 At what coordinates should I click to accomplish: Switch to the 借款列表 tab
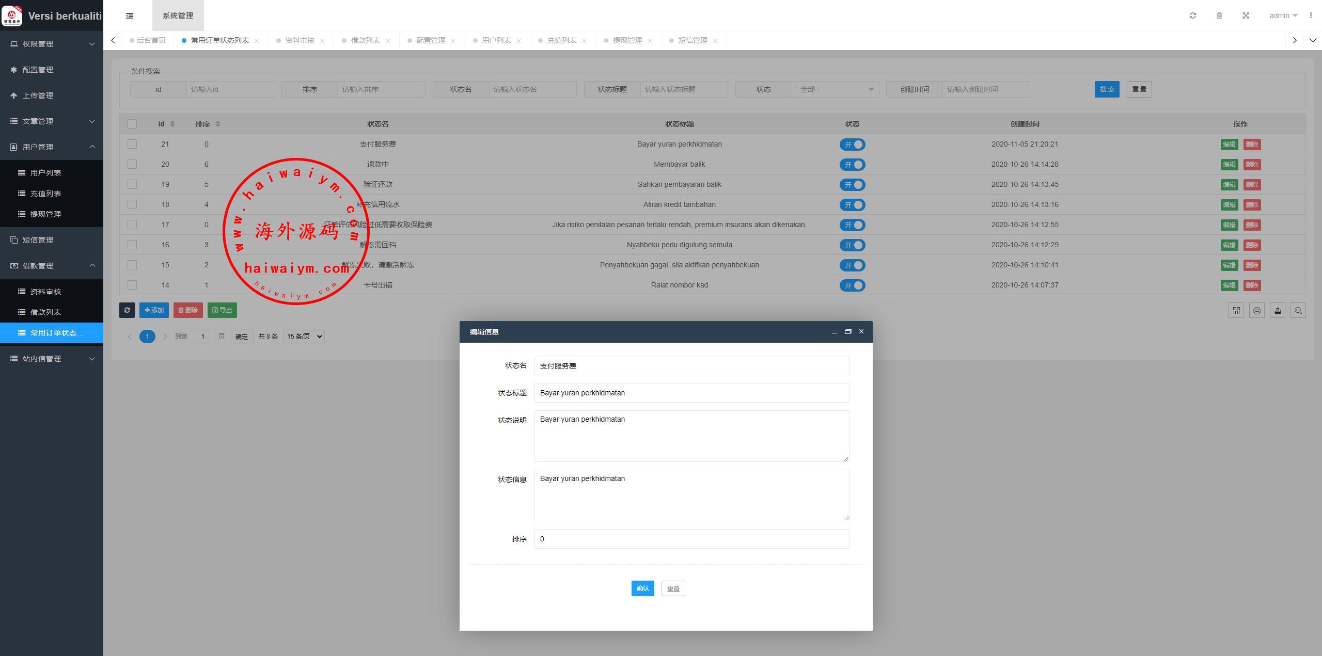[x=365, y=40]
